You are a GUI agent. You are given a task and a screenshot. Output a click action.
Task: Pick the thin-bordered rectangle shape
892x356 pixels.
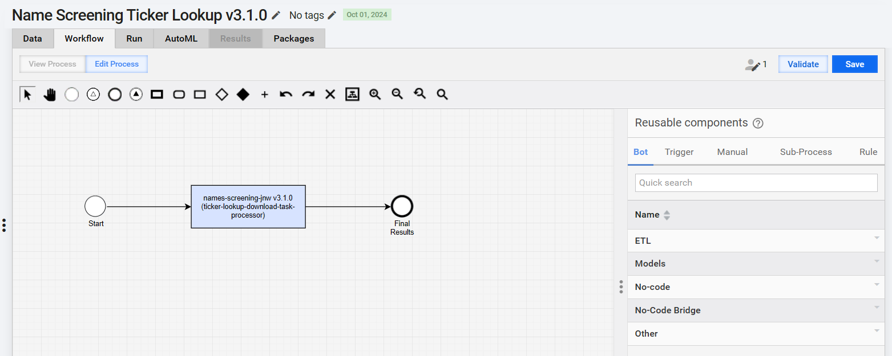tap(200, 95)
